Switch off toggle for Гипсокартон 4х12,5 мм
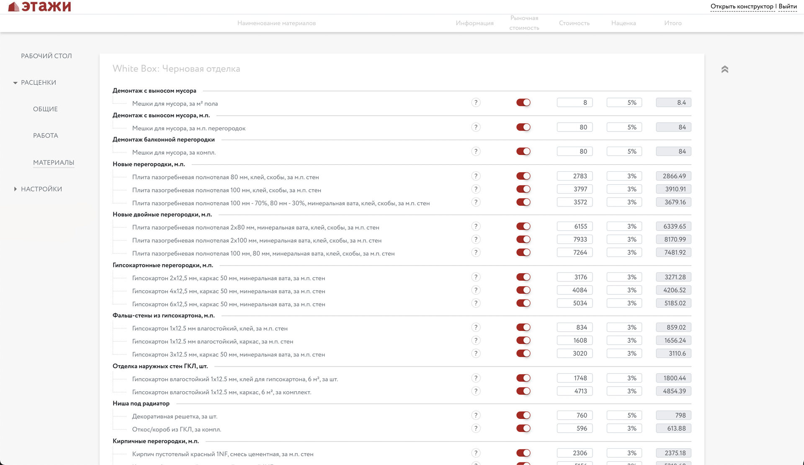804x465 pixels. [x=523, y=290]
